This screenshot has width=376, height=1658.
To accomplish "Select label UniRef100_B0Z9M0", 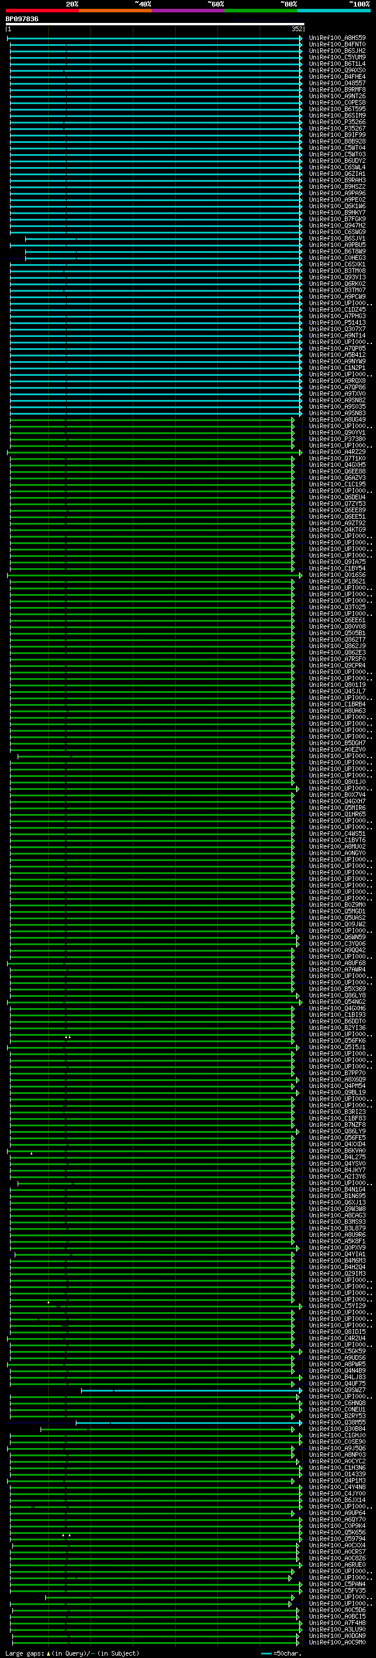I will tap(337, 905).
